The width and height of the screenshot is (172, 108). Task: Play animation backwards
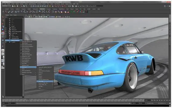[x=160, y=100]
